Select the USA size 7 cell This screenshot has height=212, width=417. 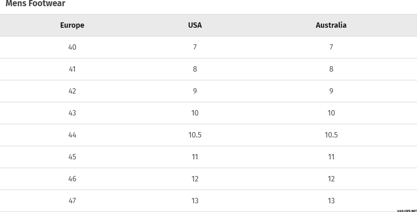(195, 47)
